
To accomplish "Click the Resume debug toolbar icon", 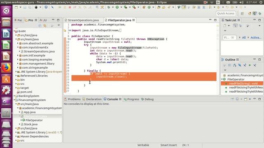I will coord(59,7).
